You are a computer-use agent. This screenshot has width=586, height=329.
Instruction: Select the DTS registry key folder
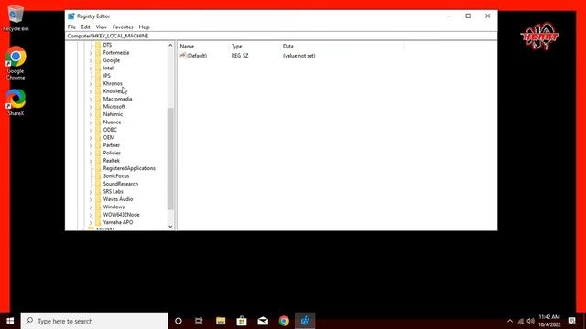click(107, 45)
